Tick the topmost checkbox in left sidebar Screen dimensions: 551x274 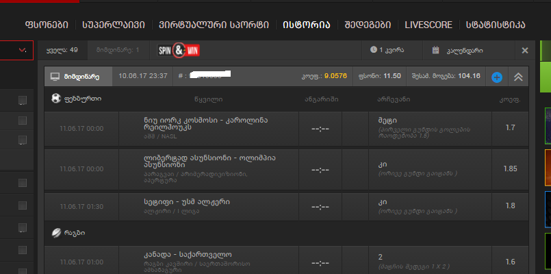(x=23, y=101)
